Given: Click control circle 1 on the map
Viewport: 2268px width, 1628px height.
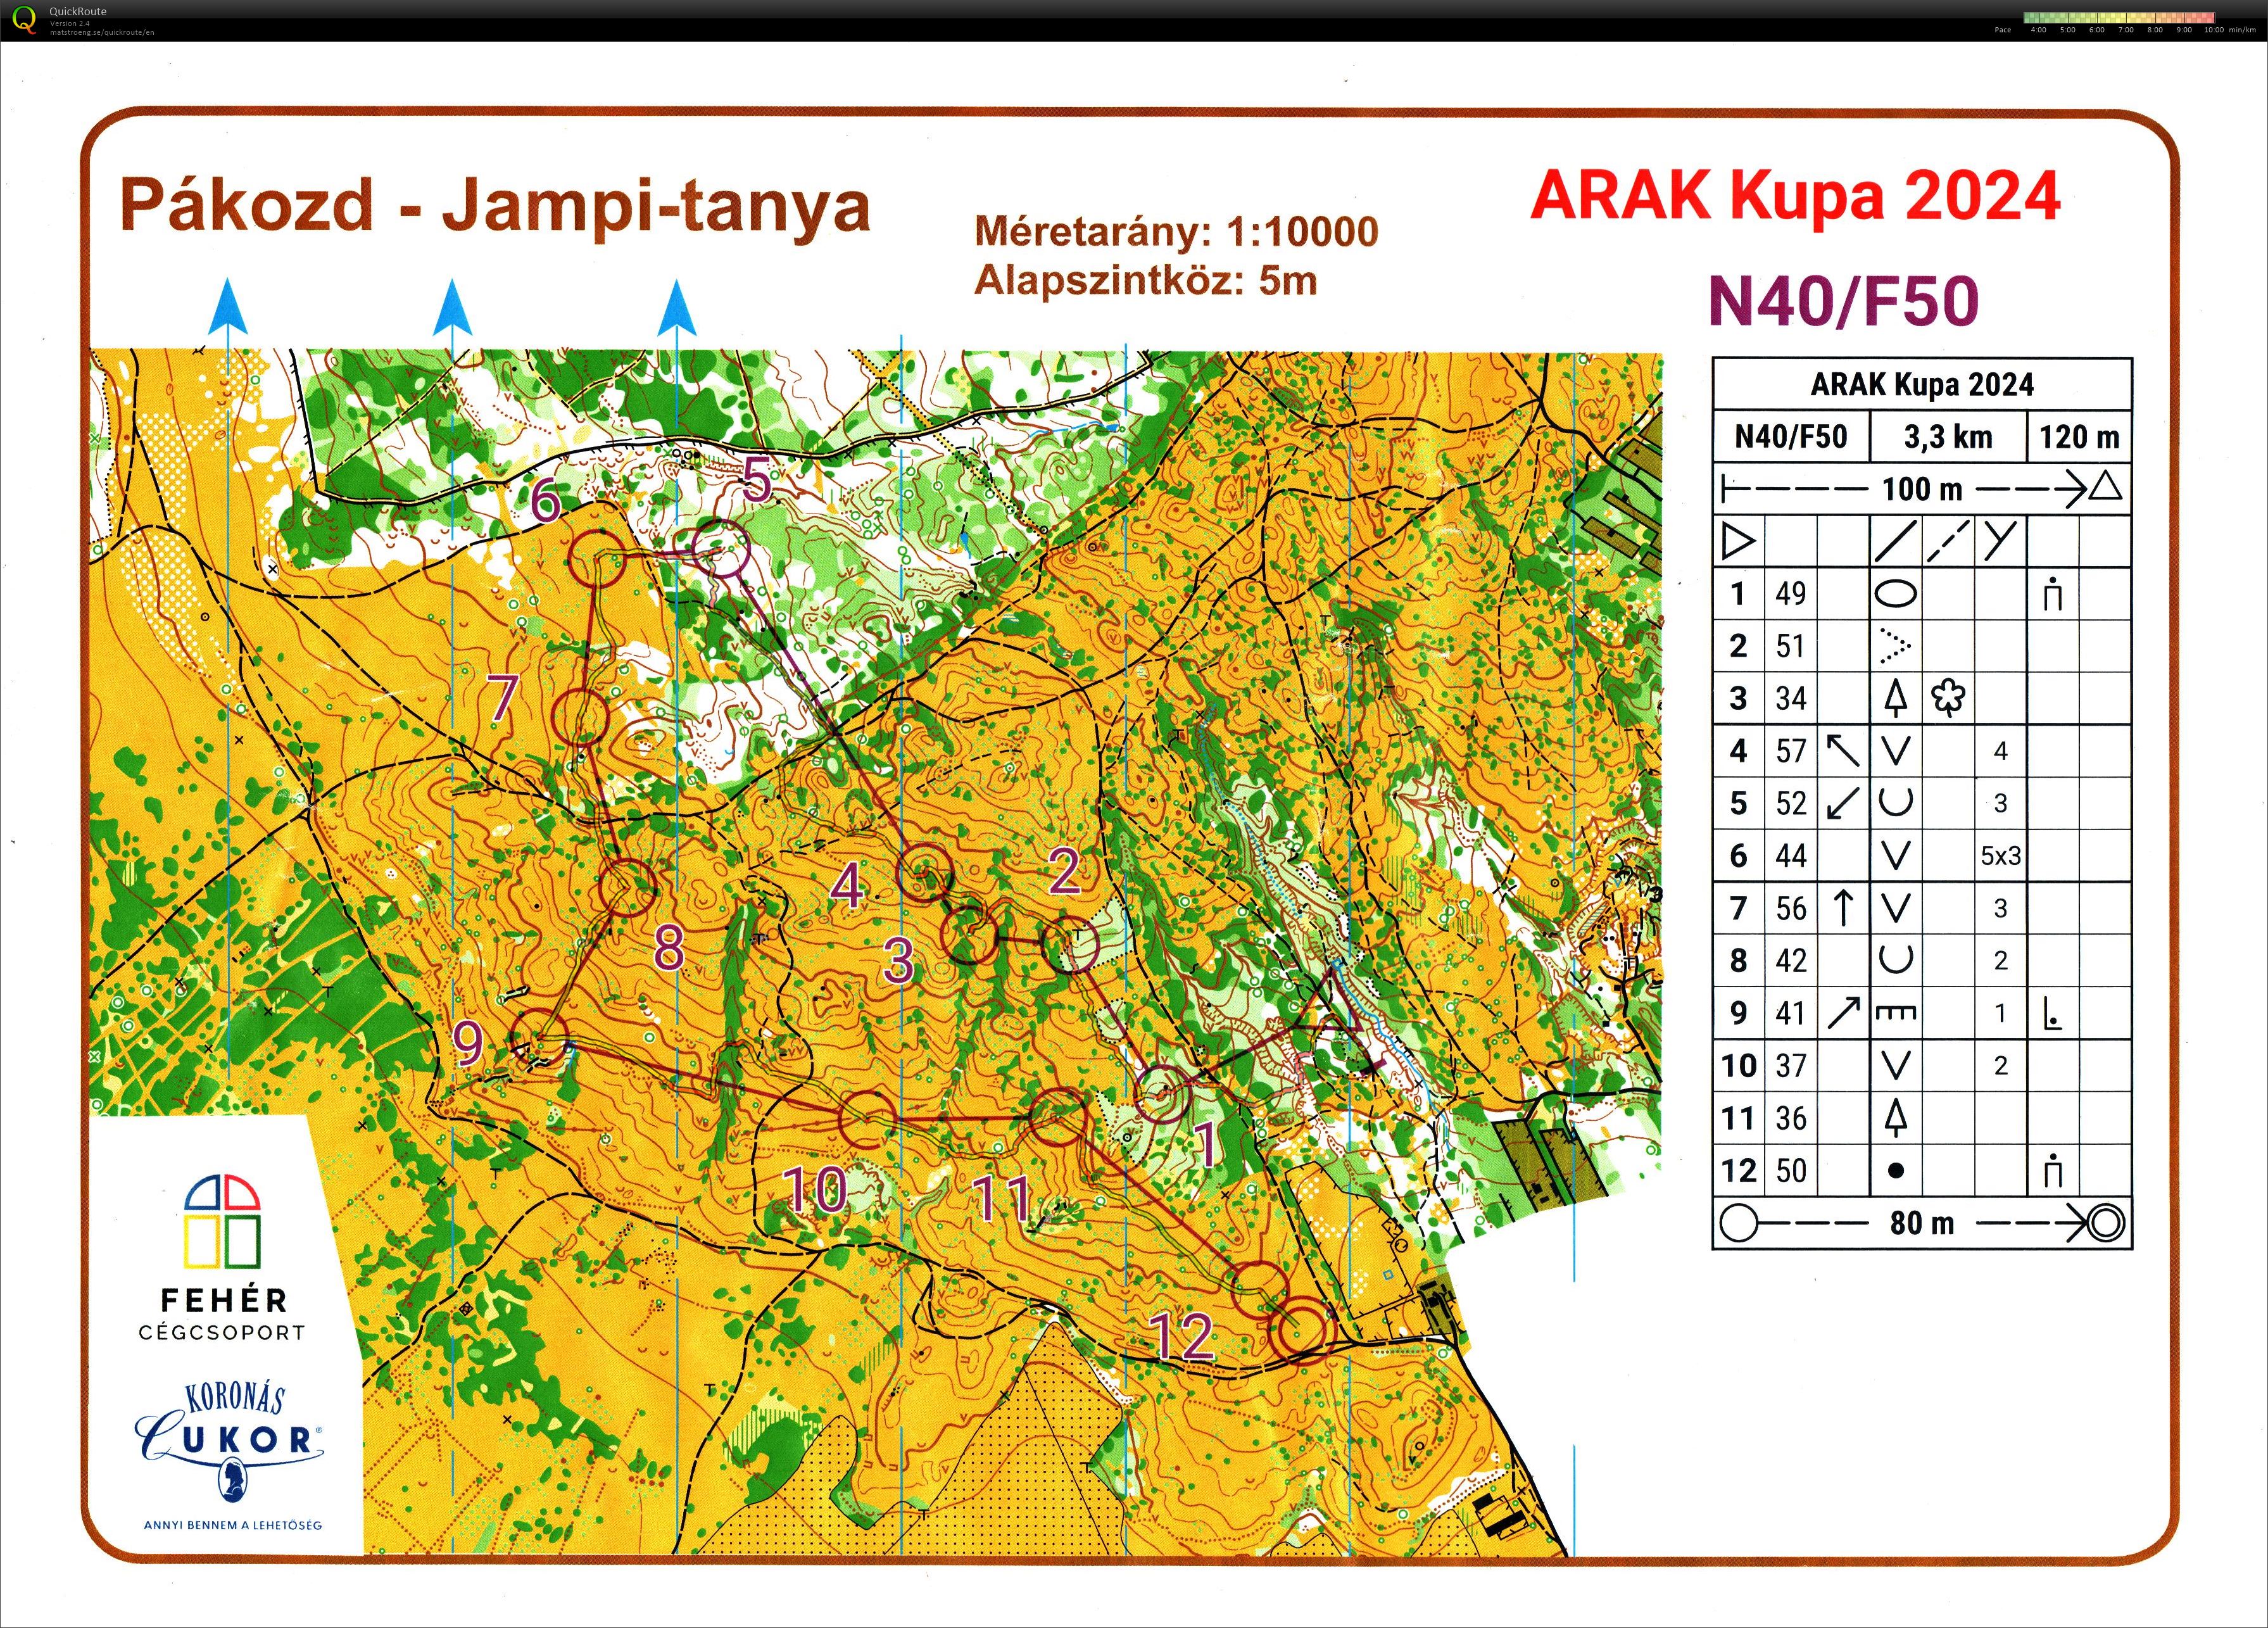Looking at the screenshot, I should [x=1163, y=1093].
